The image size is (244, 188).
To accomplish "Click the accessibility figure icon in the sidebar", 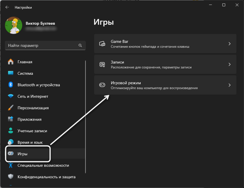I will pyautogui.click(x=11, y=165).
